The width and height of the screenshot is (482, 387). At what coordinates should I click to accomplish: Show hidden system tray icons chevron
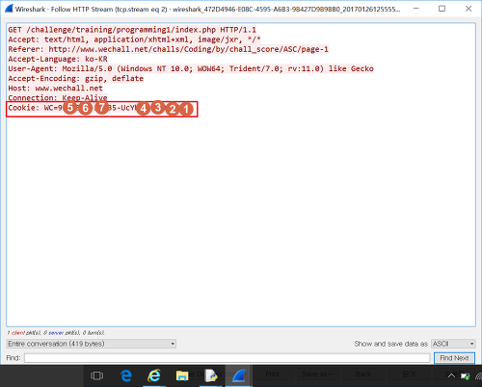(x=451, y=375)
